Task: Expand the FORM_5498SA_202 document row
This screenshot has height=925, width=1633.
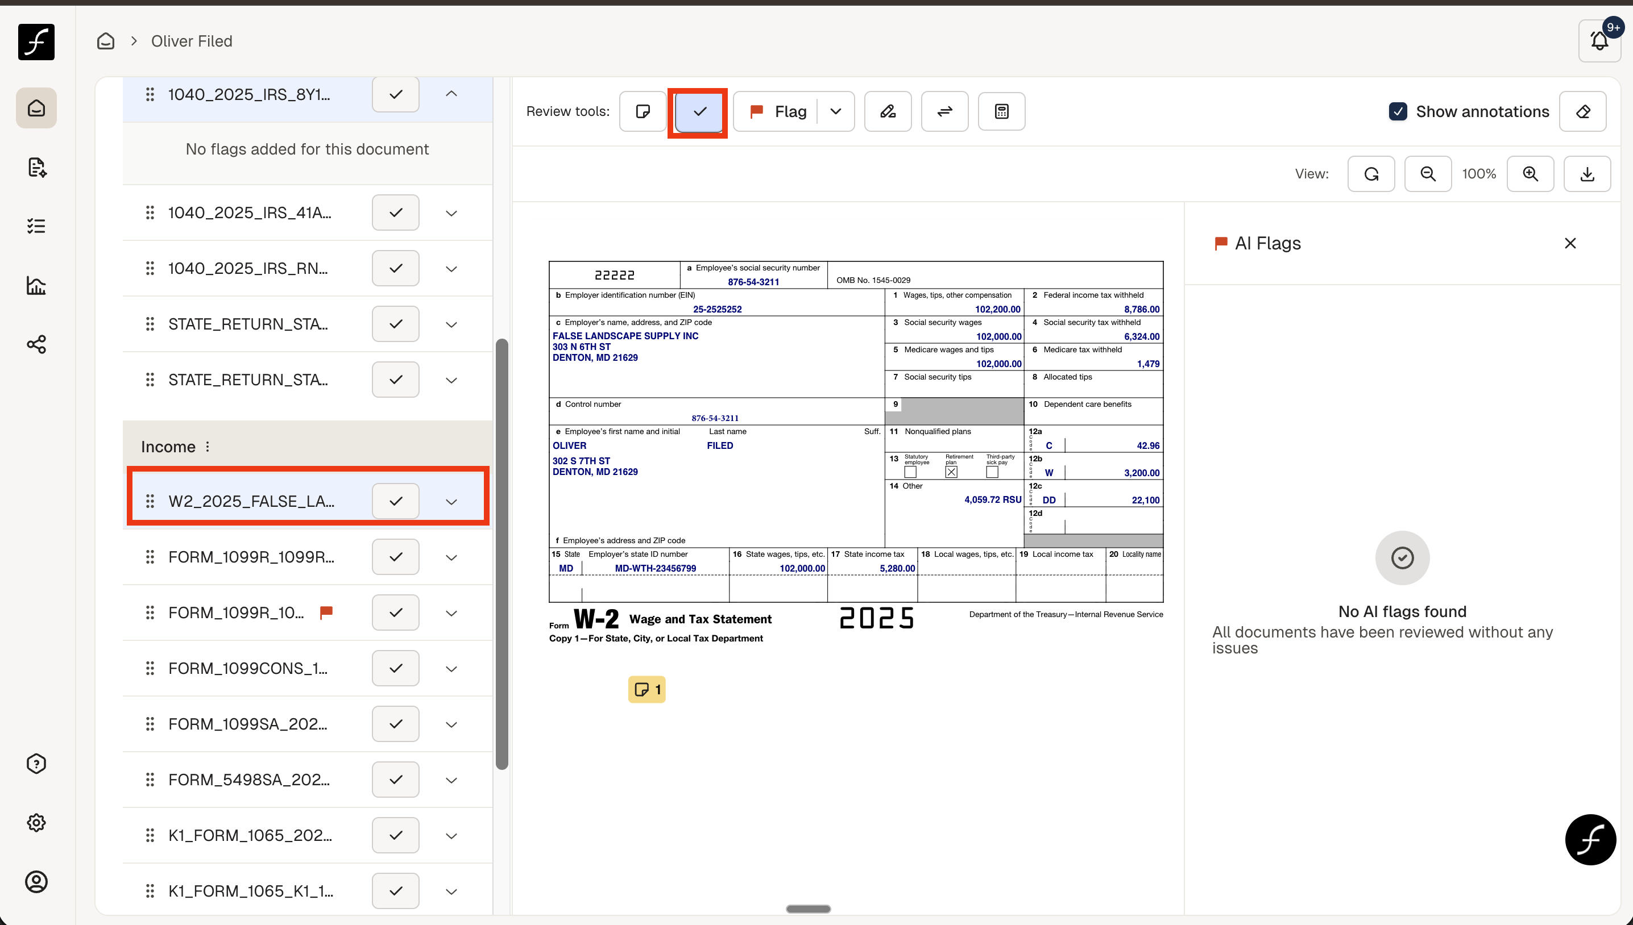Action: (x=451, y=780)
